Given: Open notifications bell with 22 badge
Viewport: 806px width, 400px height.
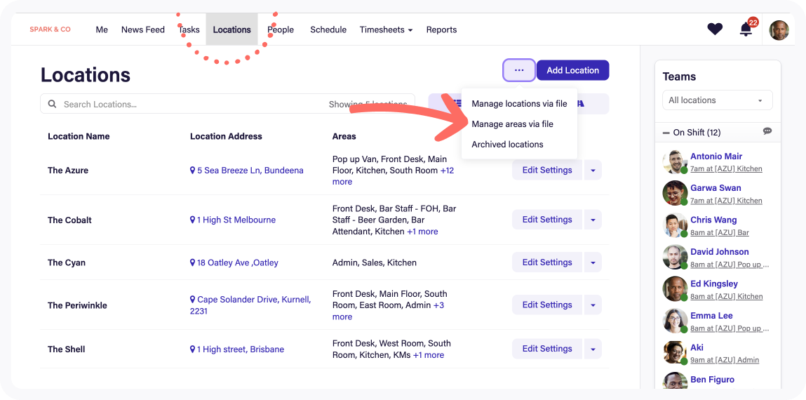Looking at the screenshot, I should [746, 29].
